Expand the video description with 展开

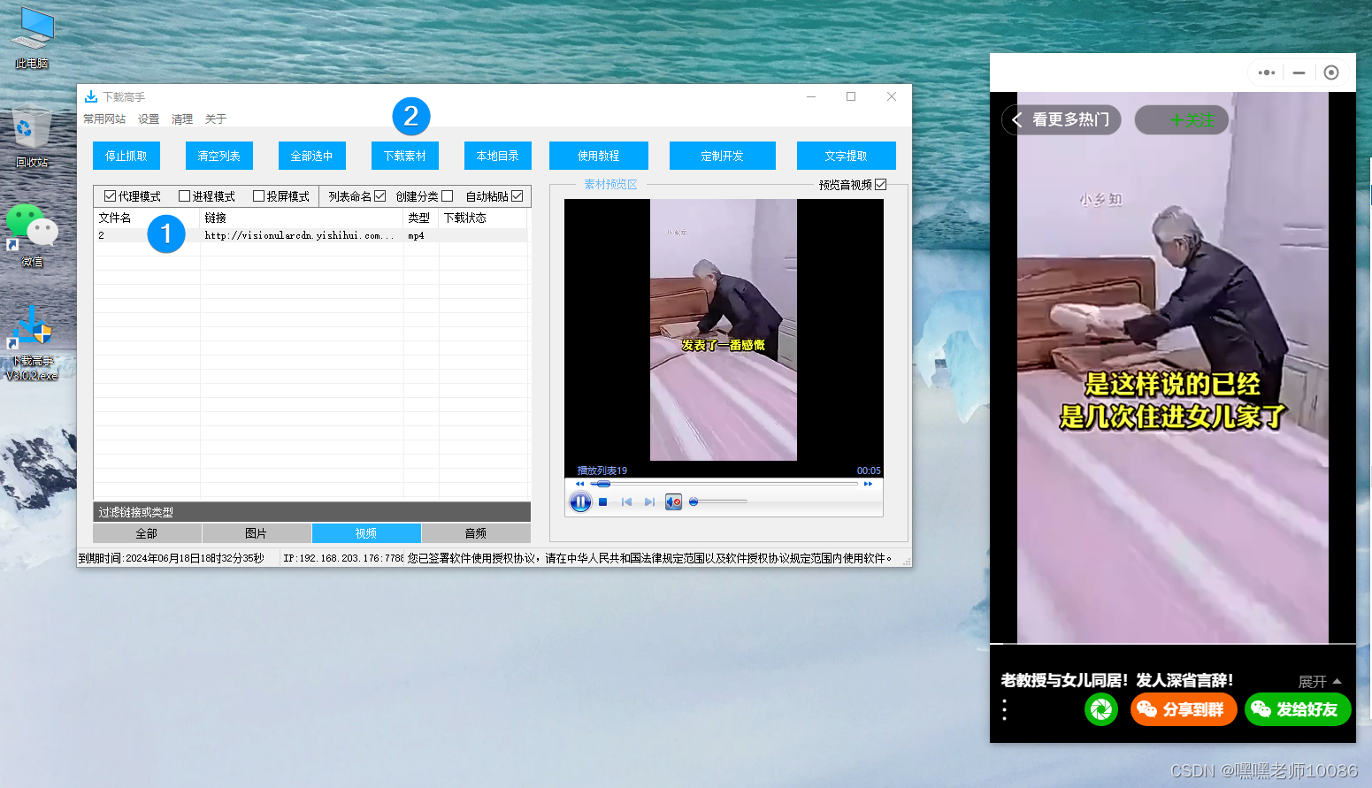click(1319, 682)
